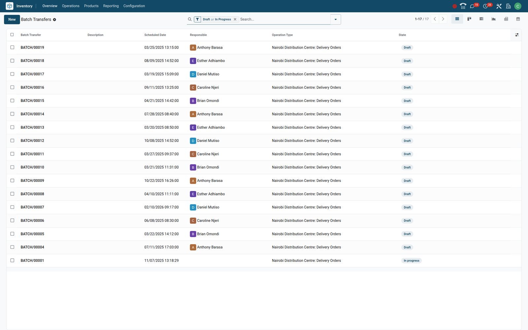Sort by Scheduled Date column header

click(155, 35)
